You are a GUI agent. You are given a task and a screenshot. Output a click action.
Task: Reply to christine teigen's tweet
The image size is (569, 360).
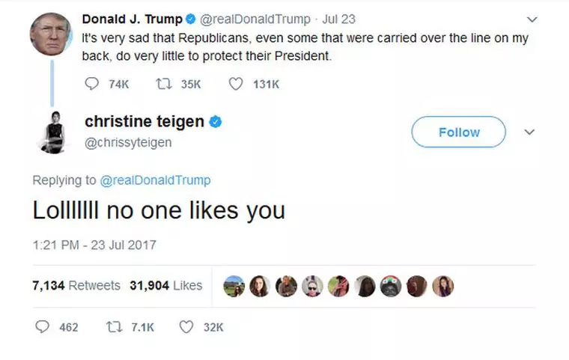pyautogui.click(x=43, y=327)
